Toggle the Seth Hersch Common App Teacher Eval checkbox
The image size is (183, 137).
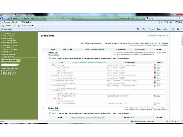pos(53,76)
